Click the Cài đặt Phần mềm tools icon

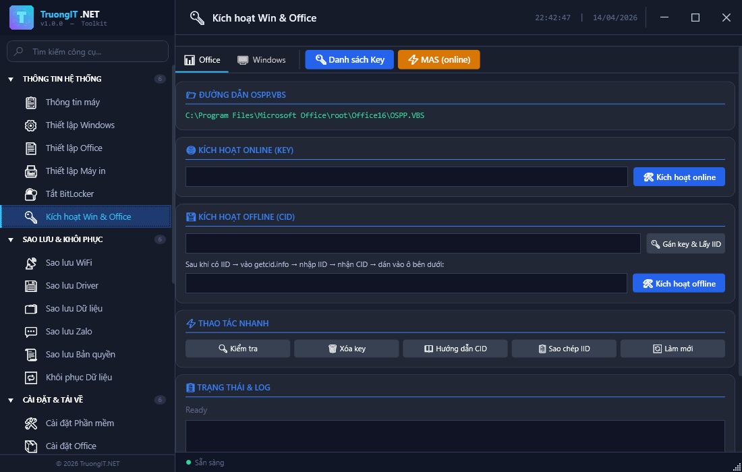point(31,423)
